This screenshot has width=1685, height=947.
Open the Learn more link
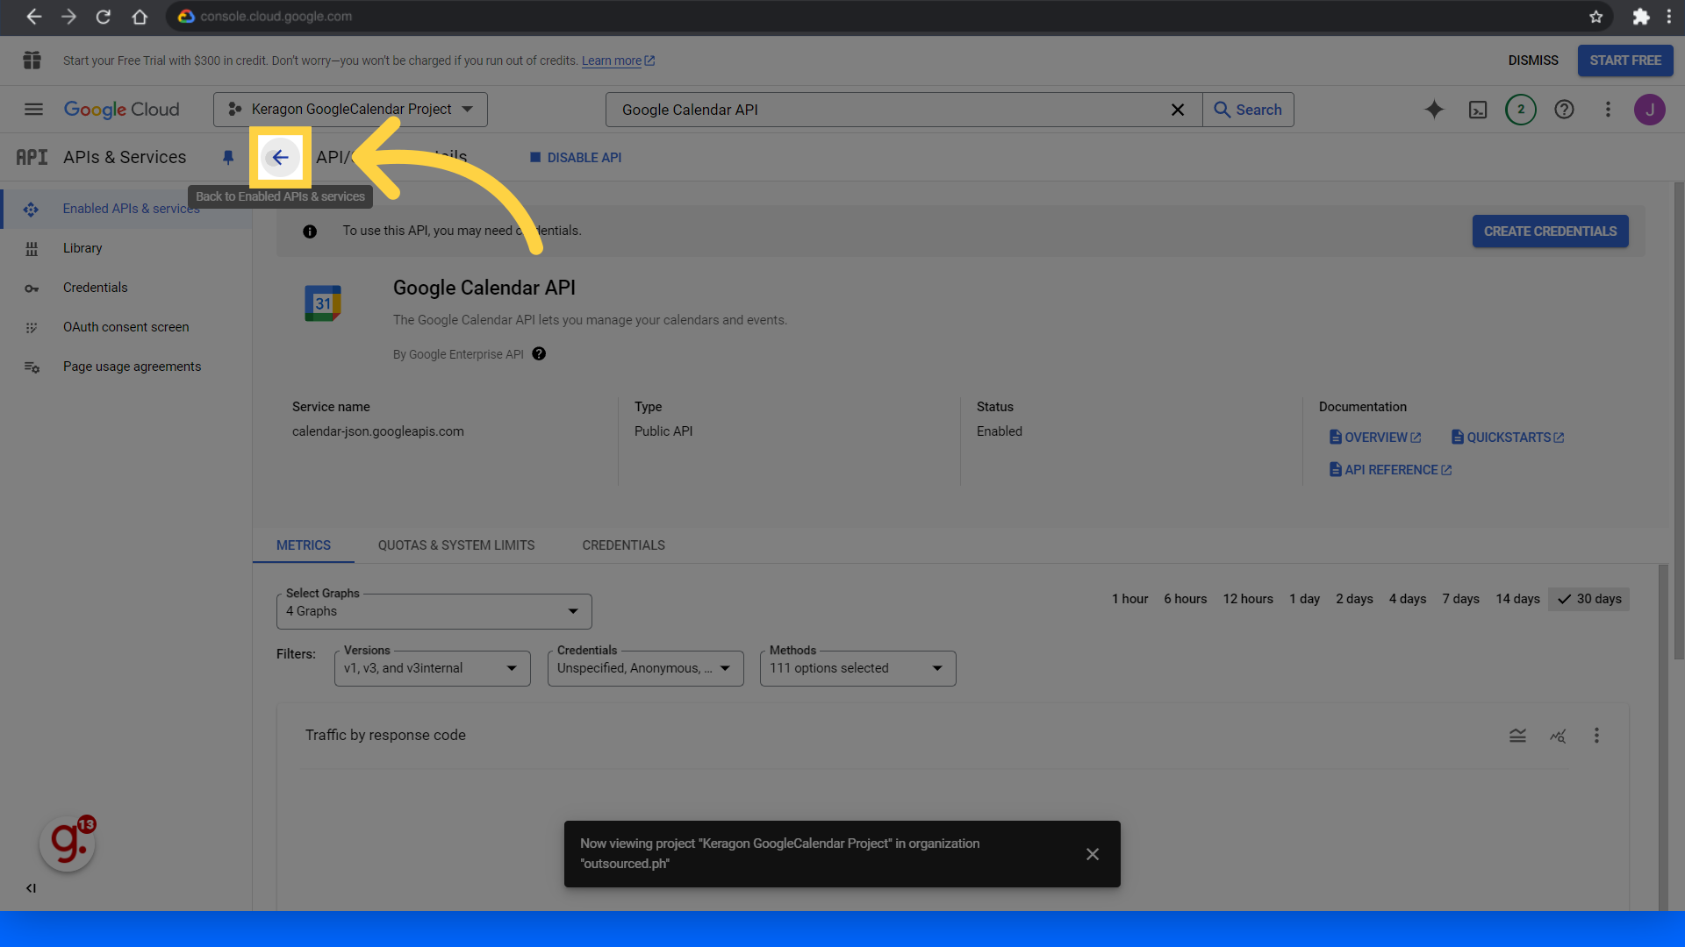point(618,61)
